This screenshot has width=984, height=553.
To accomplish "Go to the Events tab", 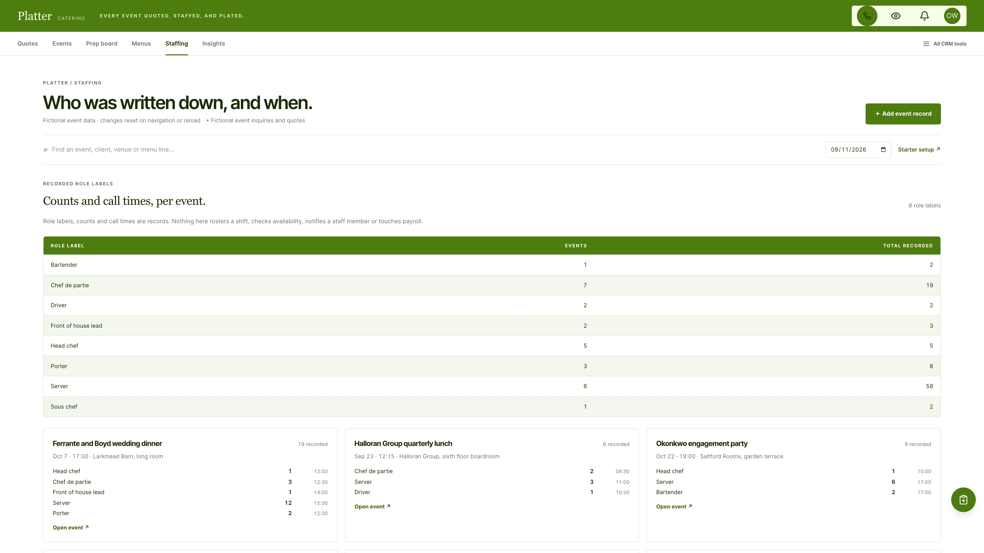I will coord(62,44).
